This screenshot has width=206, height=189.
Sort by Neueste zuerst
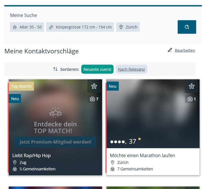97,69
